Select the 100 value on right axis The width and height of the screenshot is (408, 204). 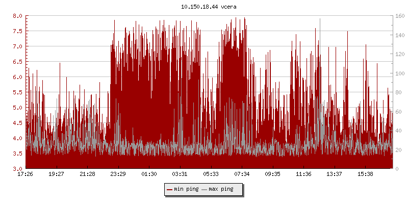click(401, 73)
